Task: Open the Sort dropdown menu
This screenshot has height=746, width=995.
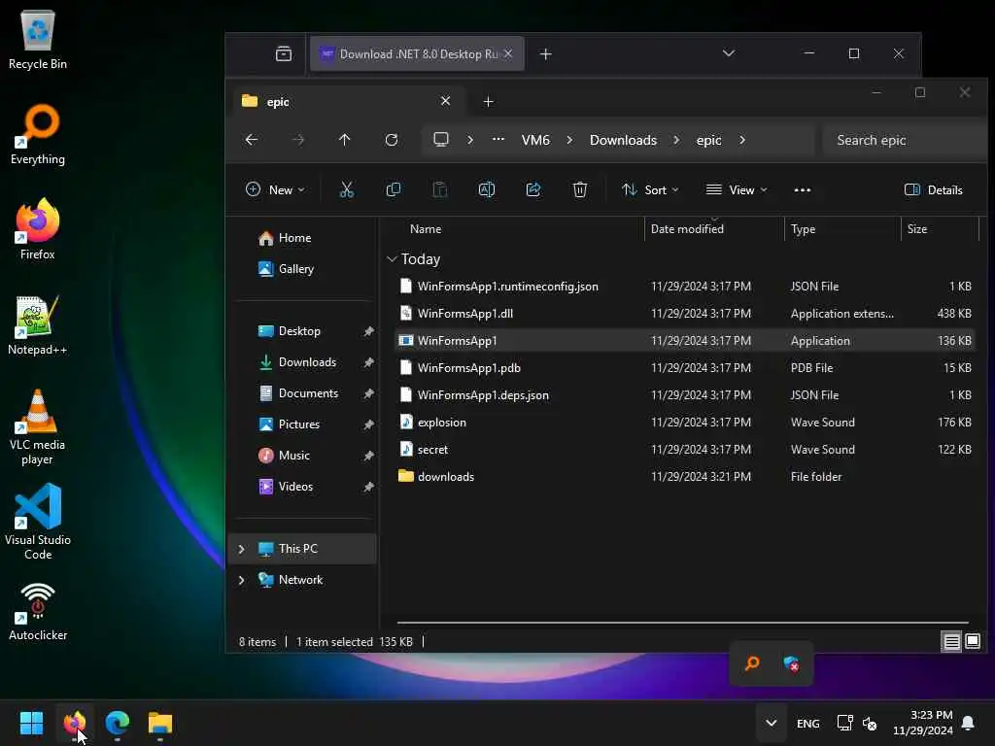Action: tap(650, 189)
